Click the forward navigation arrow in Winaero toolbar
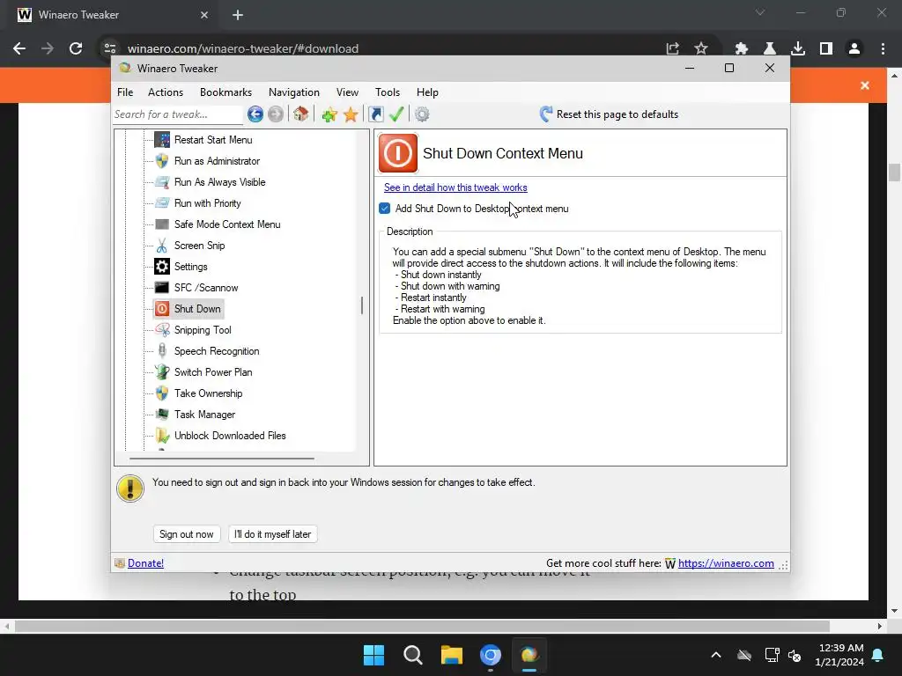Screen dimensions: 902x676 coord(276,114)
